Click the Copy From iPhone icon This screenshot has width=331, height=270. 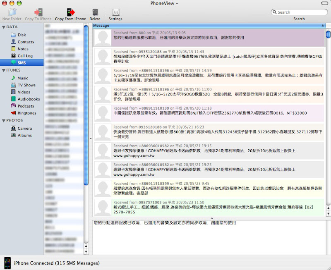point(70,12)
